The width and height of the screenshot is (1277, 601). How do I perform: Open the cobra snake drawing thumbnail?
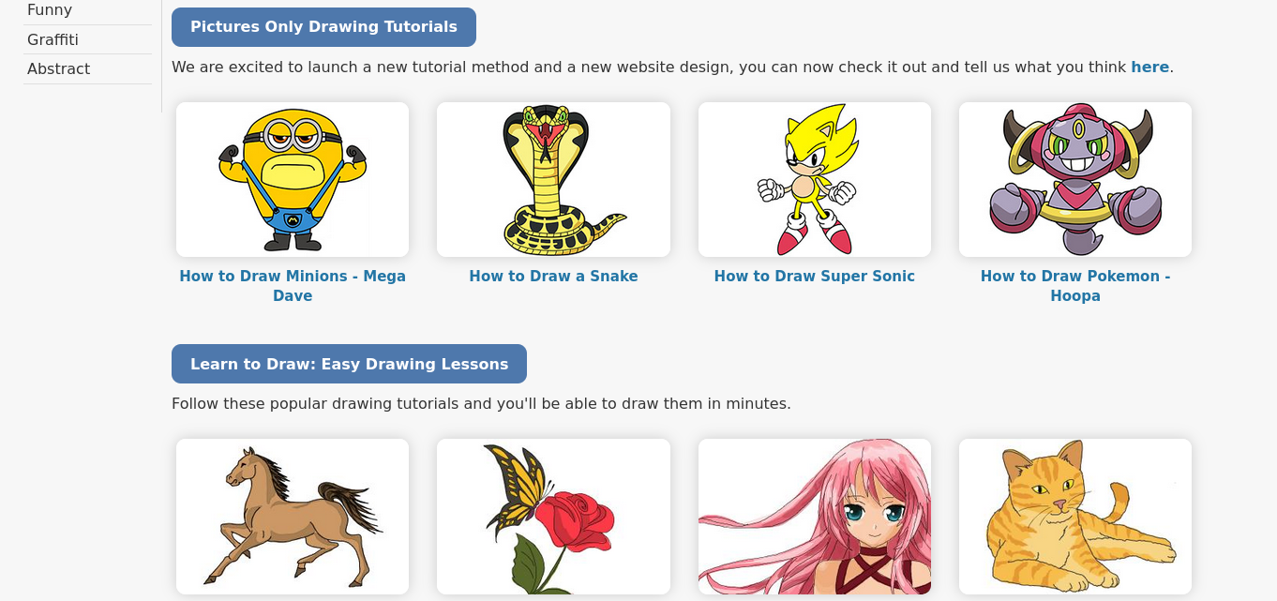pos(553,179)
